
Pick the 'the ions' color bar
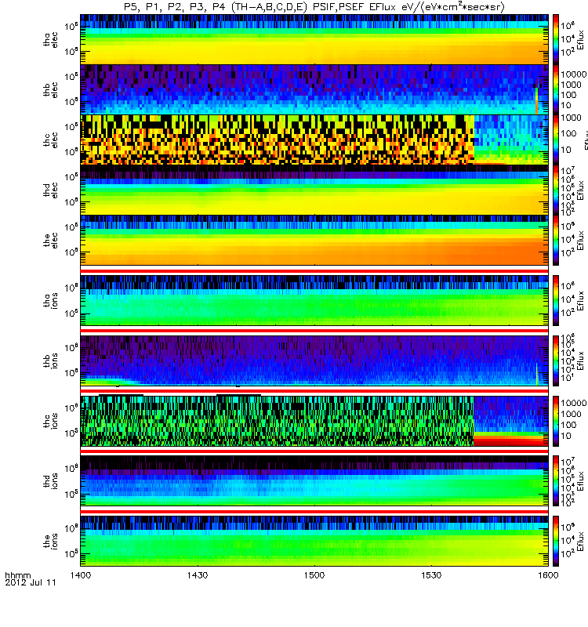(x=556, y=542)
